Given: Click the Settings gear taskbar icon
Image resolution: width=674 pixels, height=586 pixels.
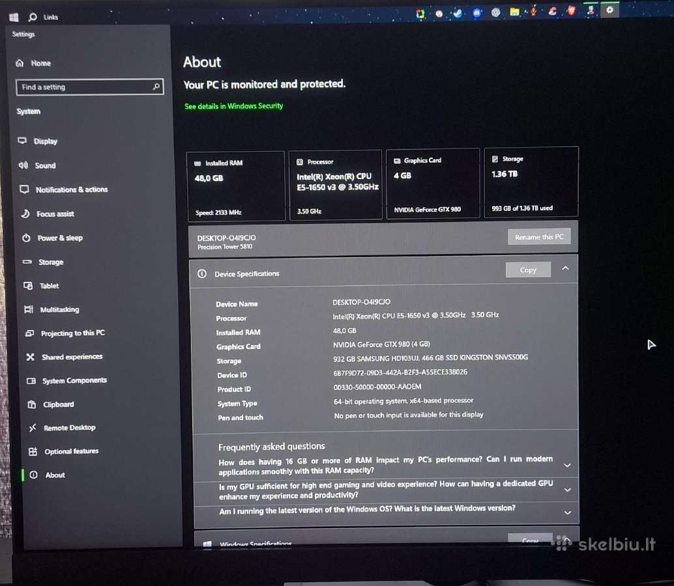Looking at the screenshot, I should click(x=609, y=10).
